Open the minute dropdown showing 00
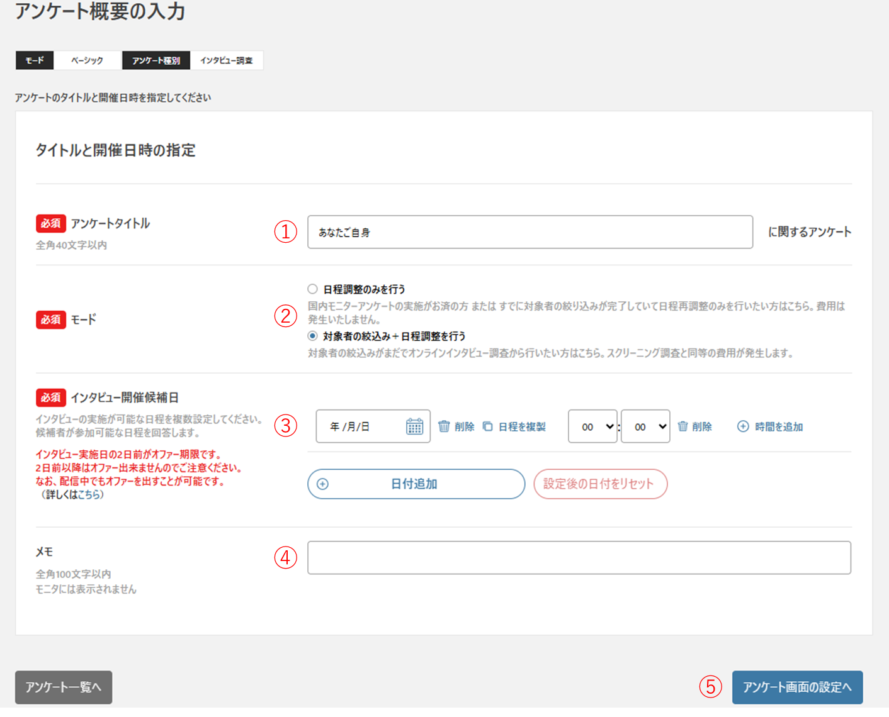 pyautogui.click(x=645, y=426)
